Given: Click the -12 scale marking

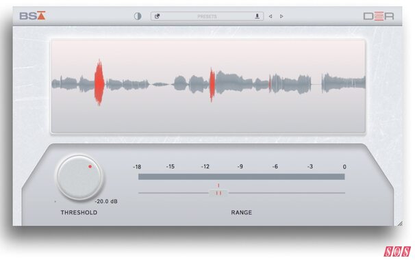Looking at the screenshot, I should (205, 167).
